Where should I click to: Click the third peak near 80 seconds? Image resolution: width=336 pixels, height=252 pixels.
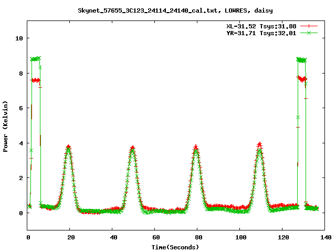tap(196, 148)
